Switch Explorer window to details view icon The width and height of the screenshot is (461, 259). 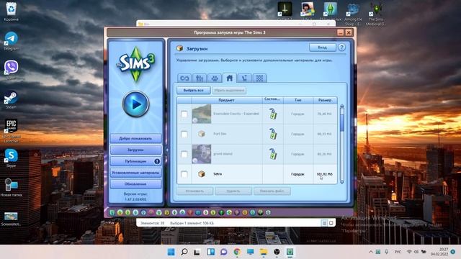[x=324, y=223]
